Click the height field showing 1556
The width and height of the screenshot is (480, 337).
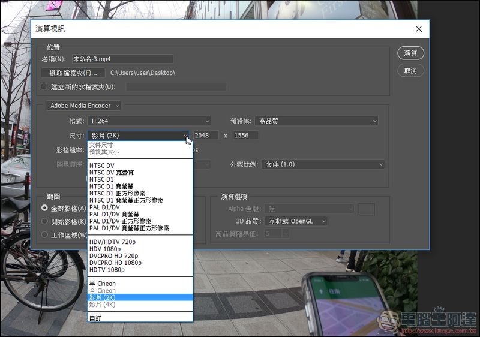[x=246, y=135]
